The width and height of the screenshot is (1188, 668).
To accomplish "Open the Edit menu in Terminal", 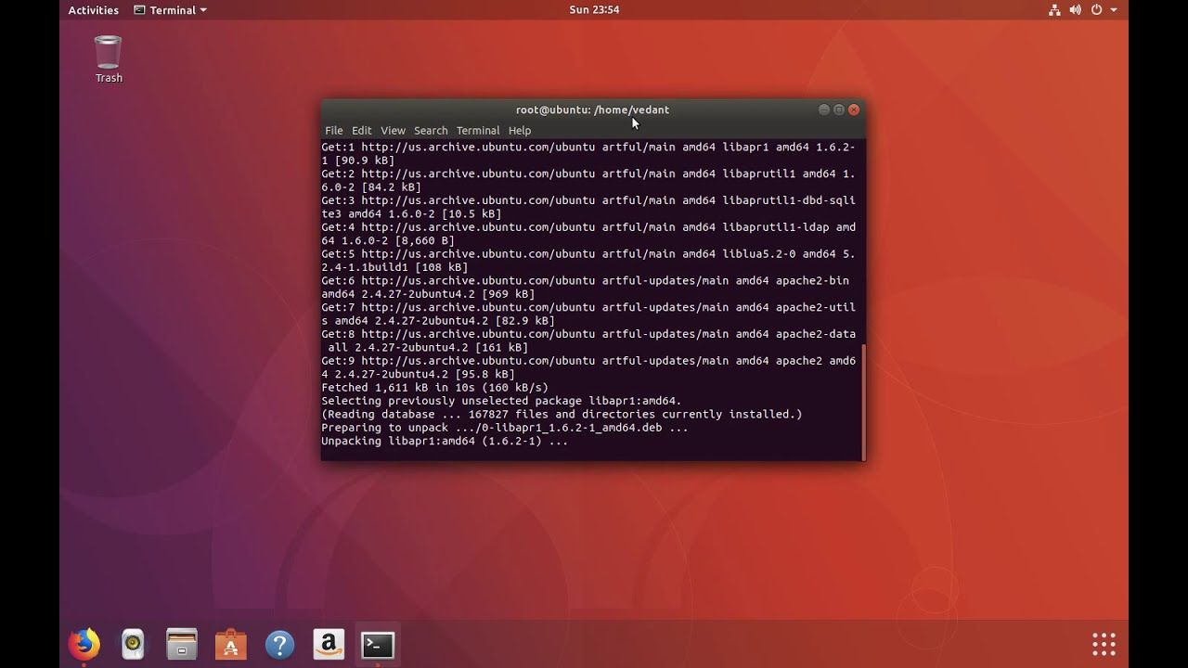I will point(362,131).
